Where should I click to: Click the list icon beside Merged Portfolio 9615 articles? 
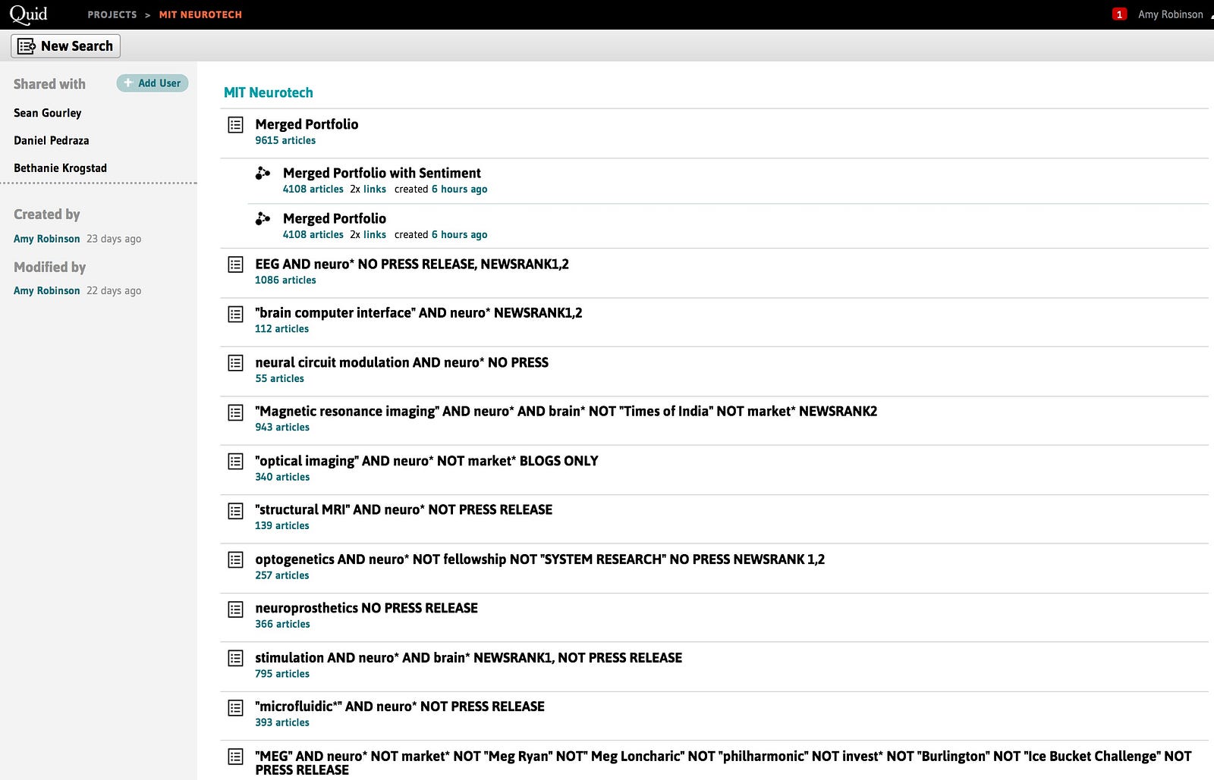236,124
